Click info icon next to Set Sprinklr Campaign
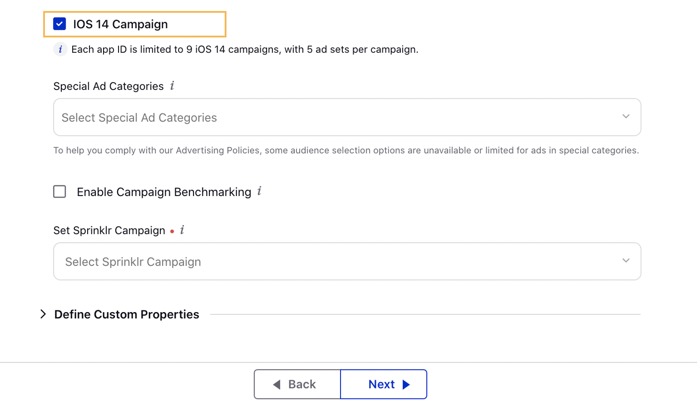Image resolution: width=697 pixels, height=413 pixels. click(182, 230)
